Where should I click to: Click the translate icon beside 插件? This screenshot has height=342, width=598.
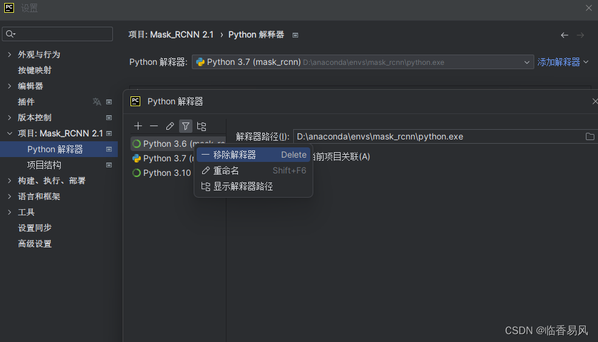pos(97,102)
